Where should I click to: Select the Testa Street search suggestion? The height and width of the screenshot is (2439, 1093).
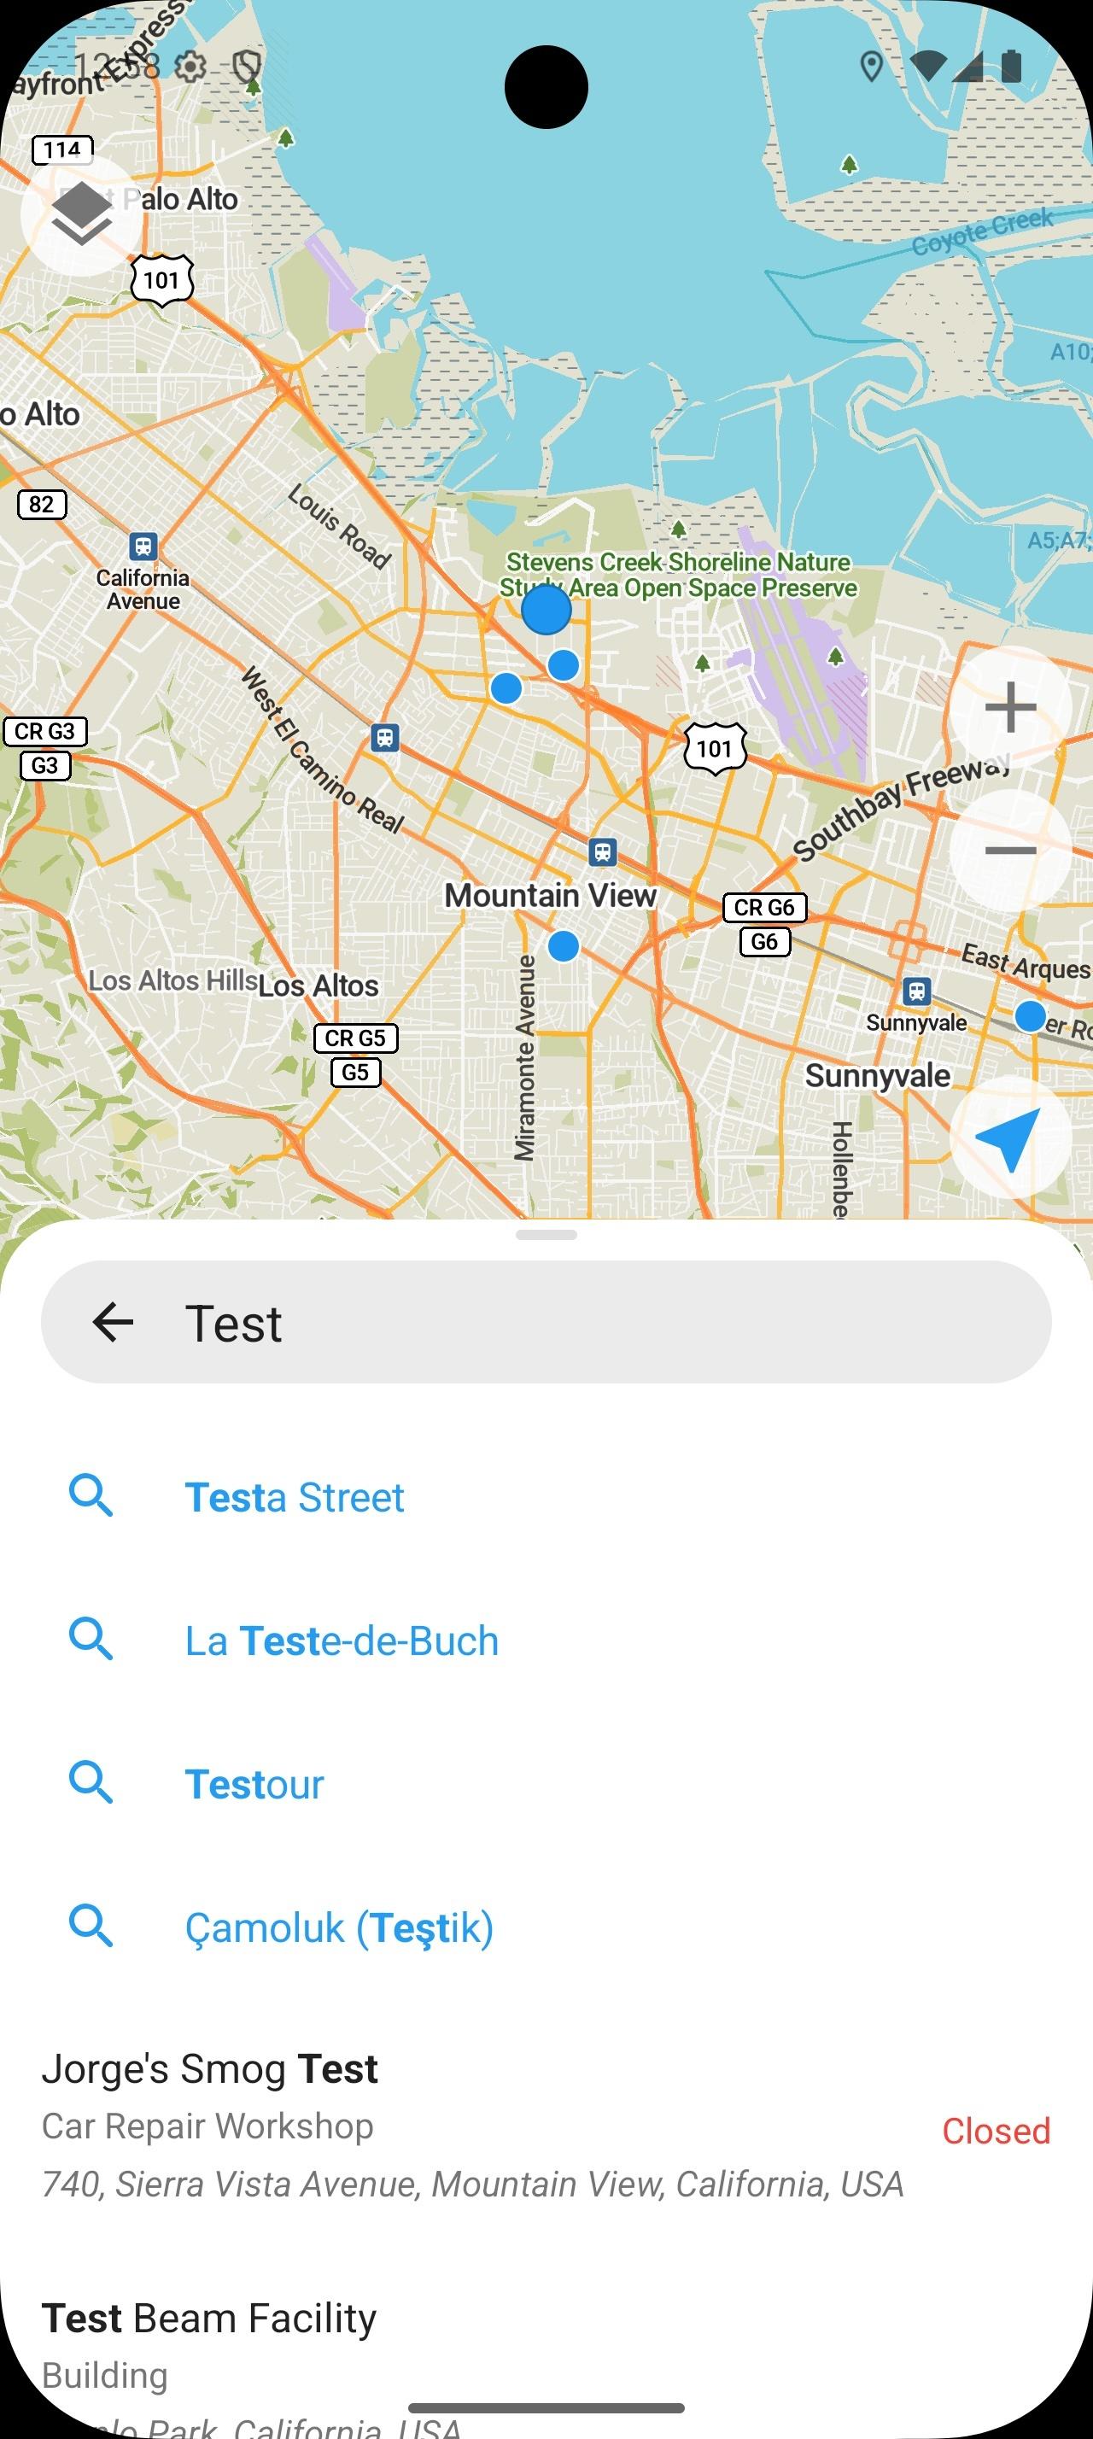tap(295, 1497)
